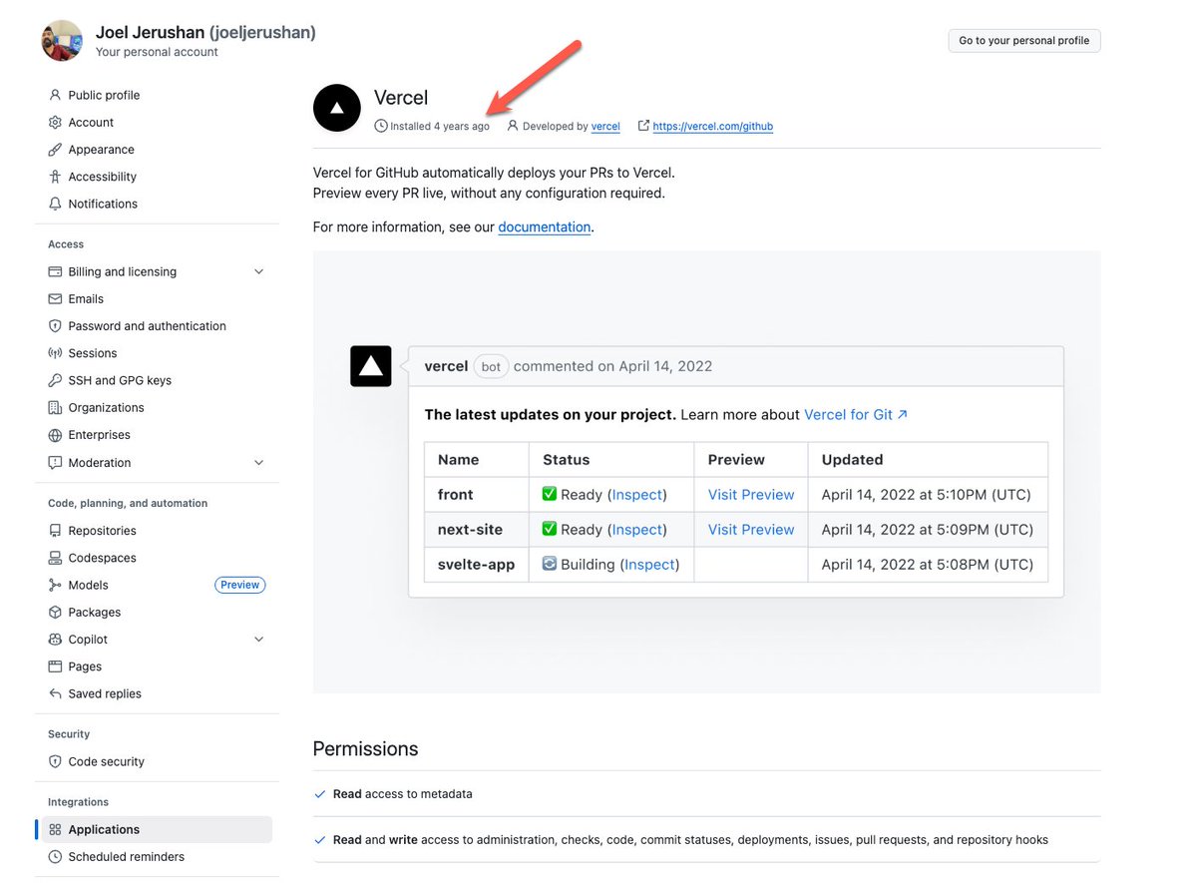The height and width of the screenshot is (883, 1197).
Task: Click the Codespaces icon in the sidebar
Action: tap(55, 558)
